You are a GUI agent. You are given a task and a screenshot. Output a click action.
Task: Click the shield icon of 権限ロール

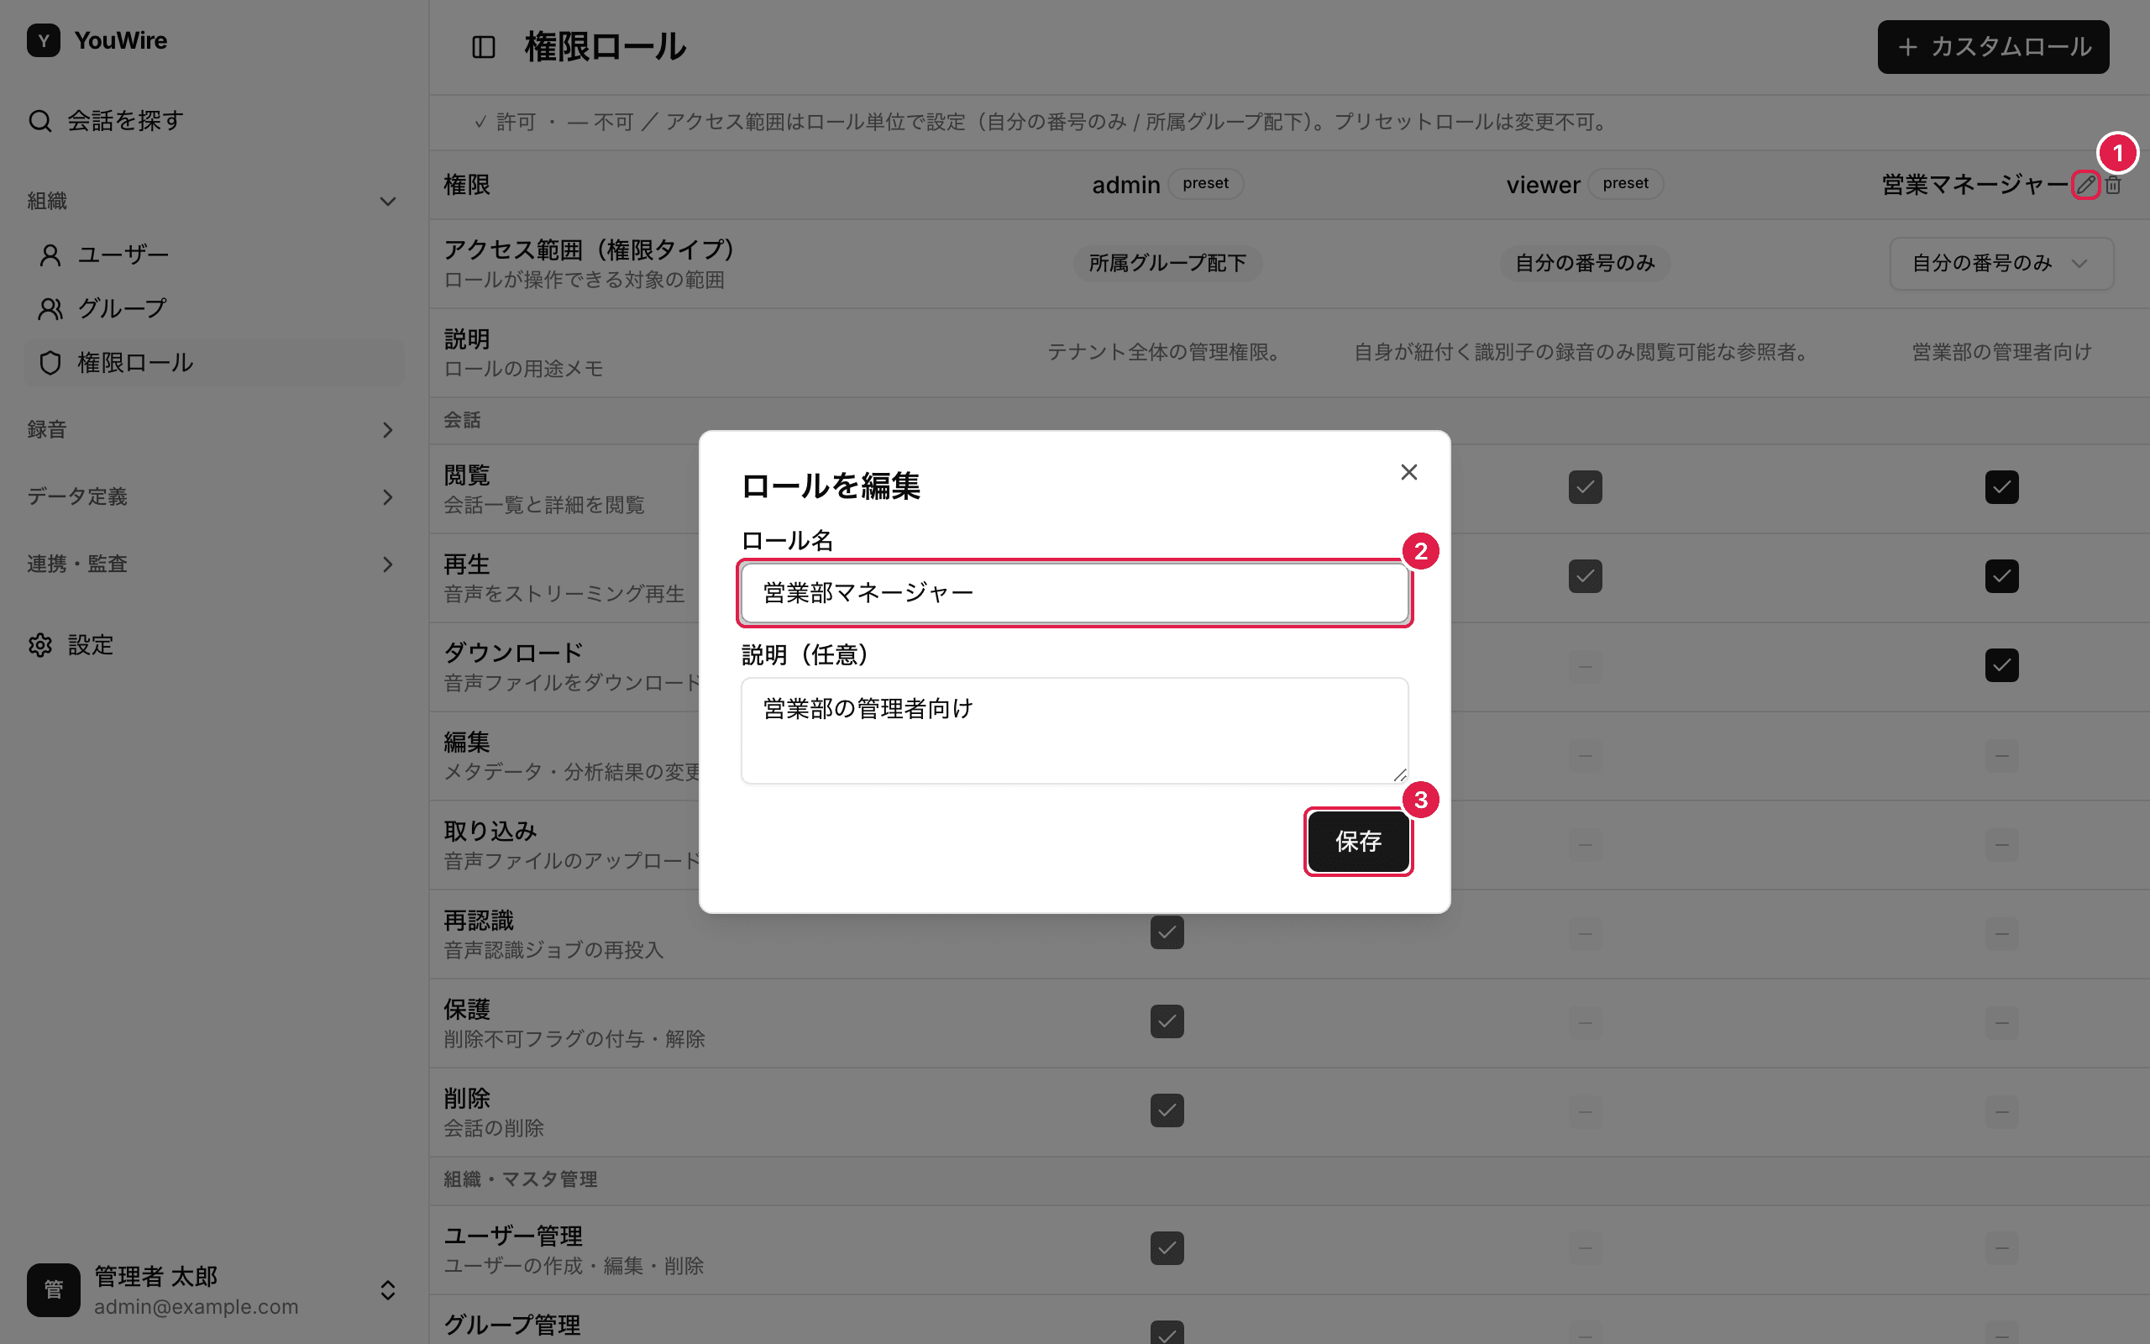50,363
